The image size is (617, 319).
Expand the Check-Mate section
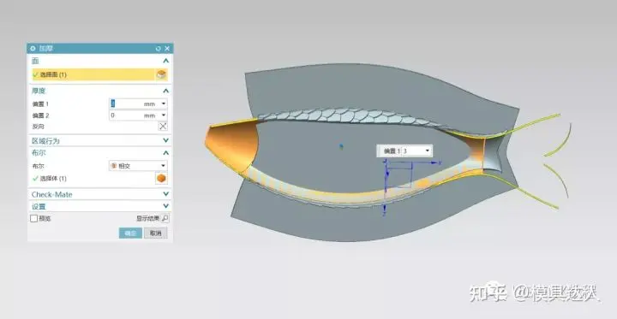(165, 194)
